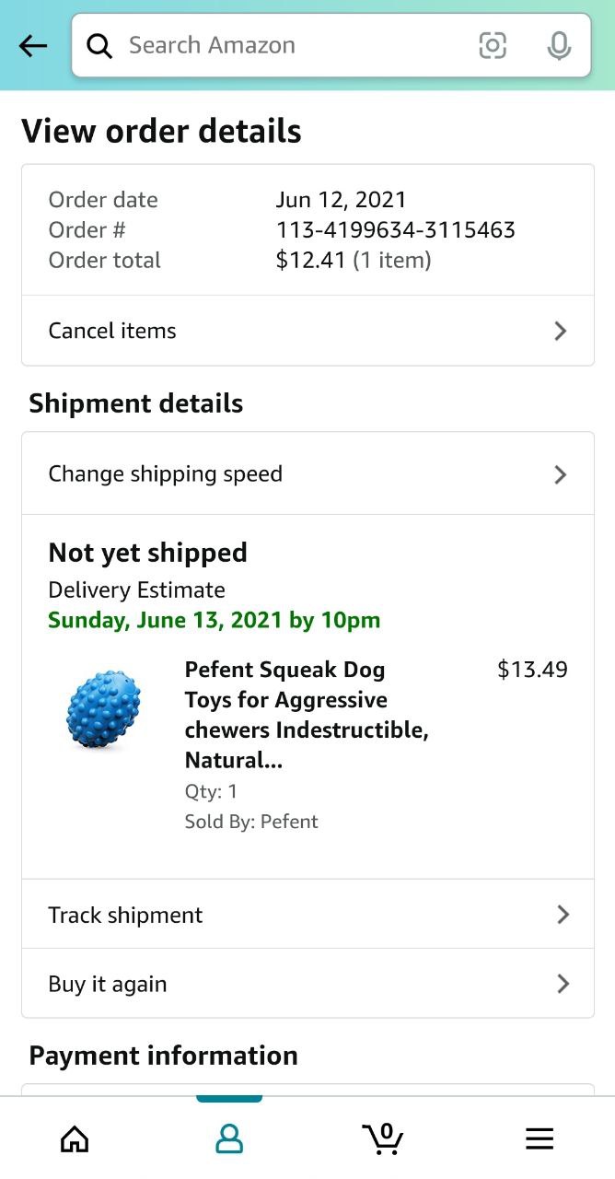Tap the Buy it again chevron
Image resolution: width=615 pixels, height=1179 pixels.
pos(563,984)
